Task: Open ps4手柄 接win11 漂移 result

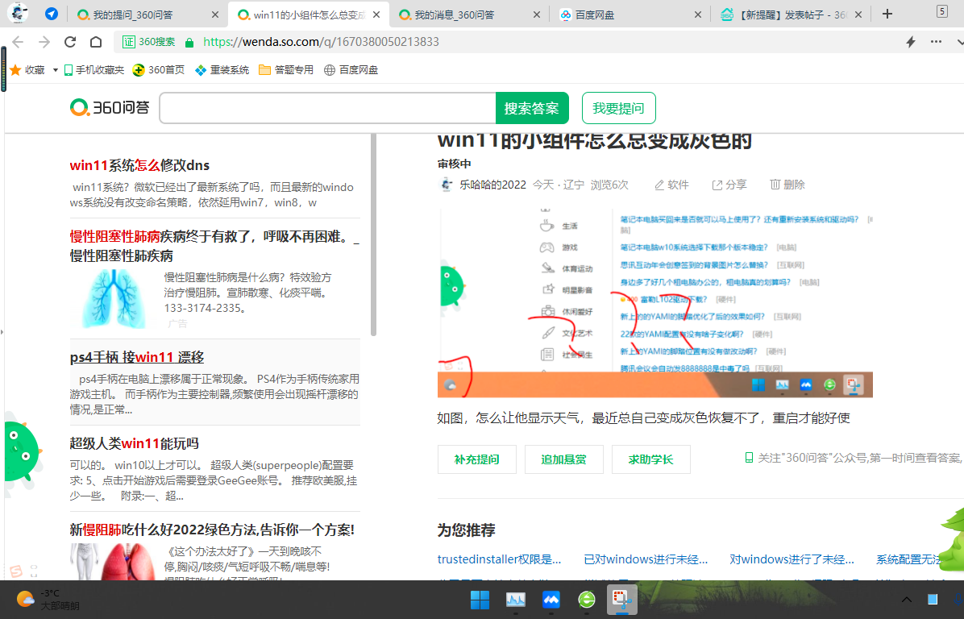Action: [x=137, y=357]
